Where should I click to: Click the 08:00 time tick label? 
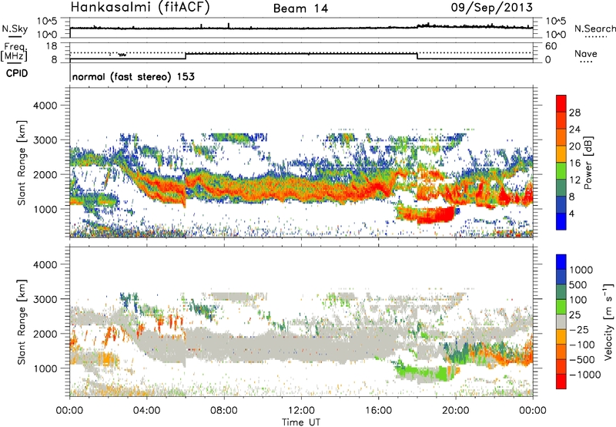[223, 411]
